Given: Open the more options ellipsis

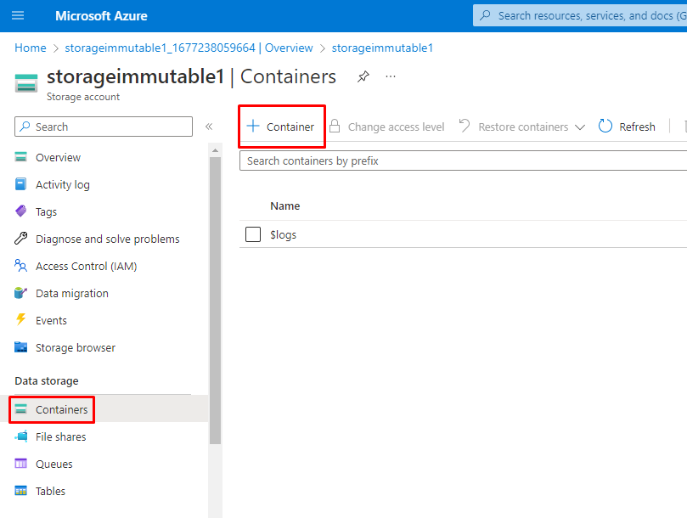Looking at the screenshot, I should pos(391,76).
